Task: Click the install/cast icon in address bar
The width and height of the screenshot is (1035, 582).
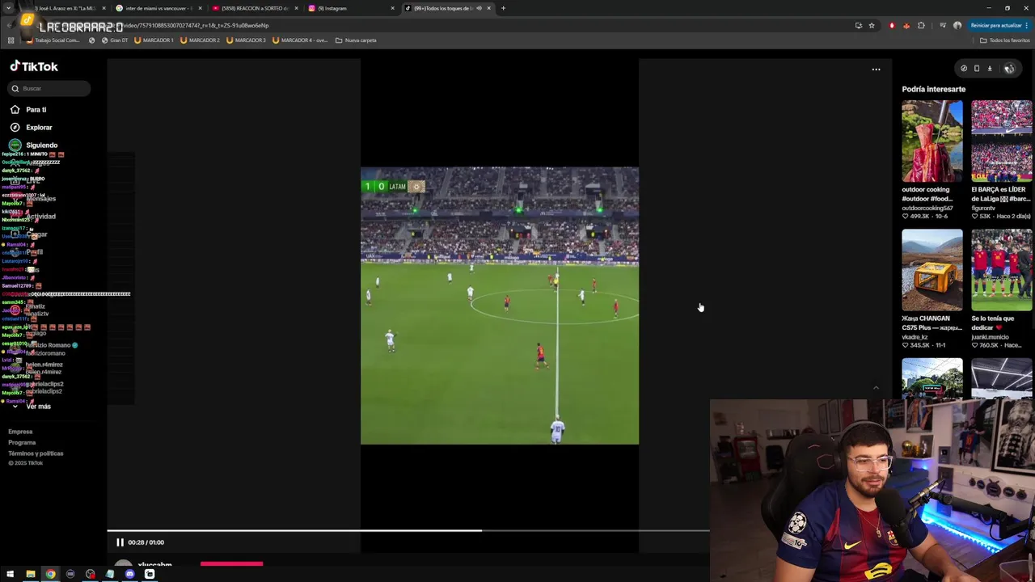Action: pyautogui.click(x=858, y=25)
